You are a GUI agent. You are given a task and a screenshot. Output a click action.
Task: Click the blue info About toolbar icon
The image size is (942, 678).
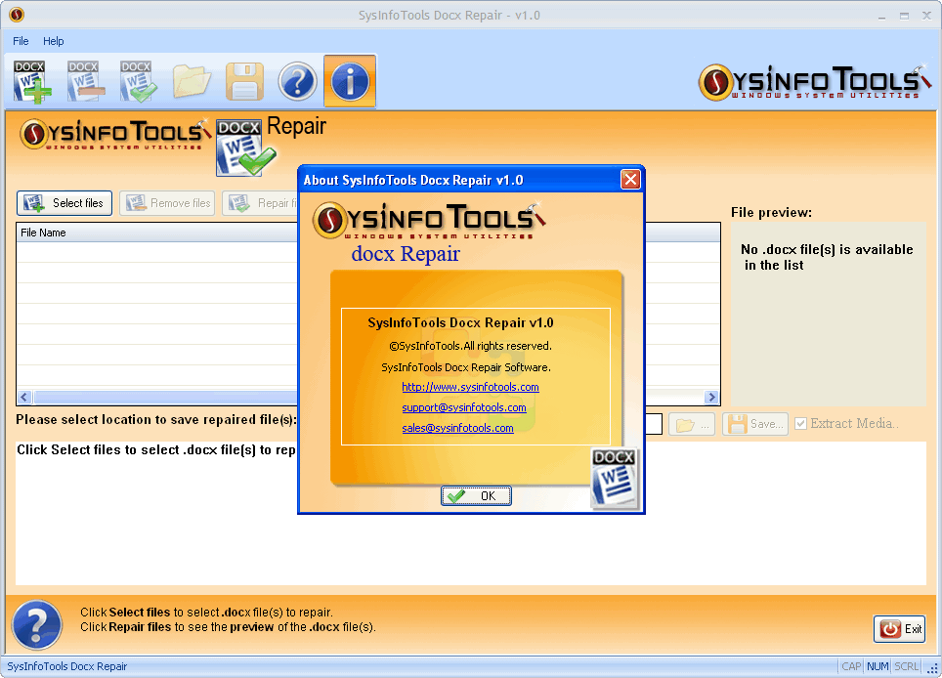[x=350, y=82]
